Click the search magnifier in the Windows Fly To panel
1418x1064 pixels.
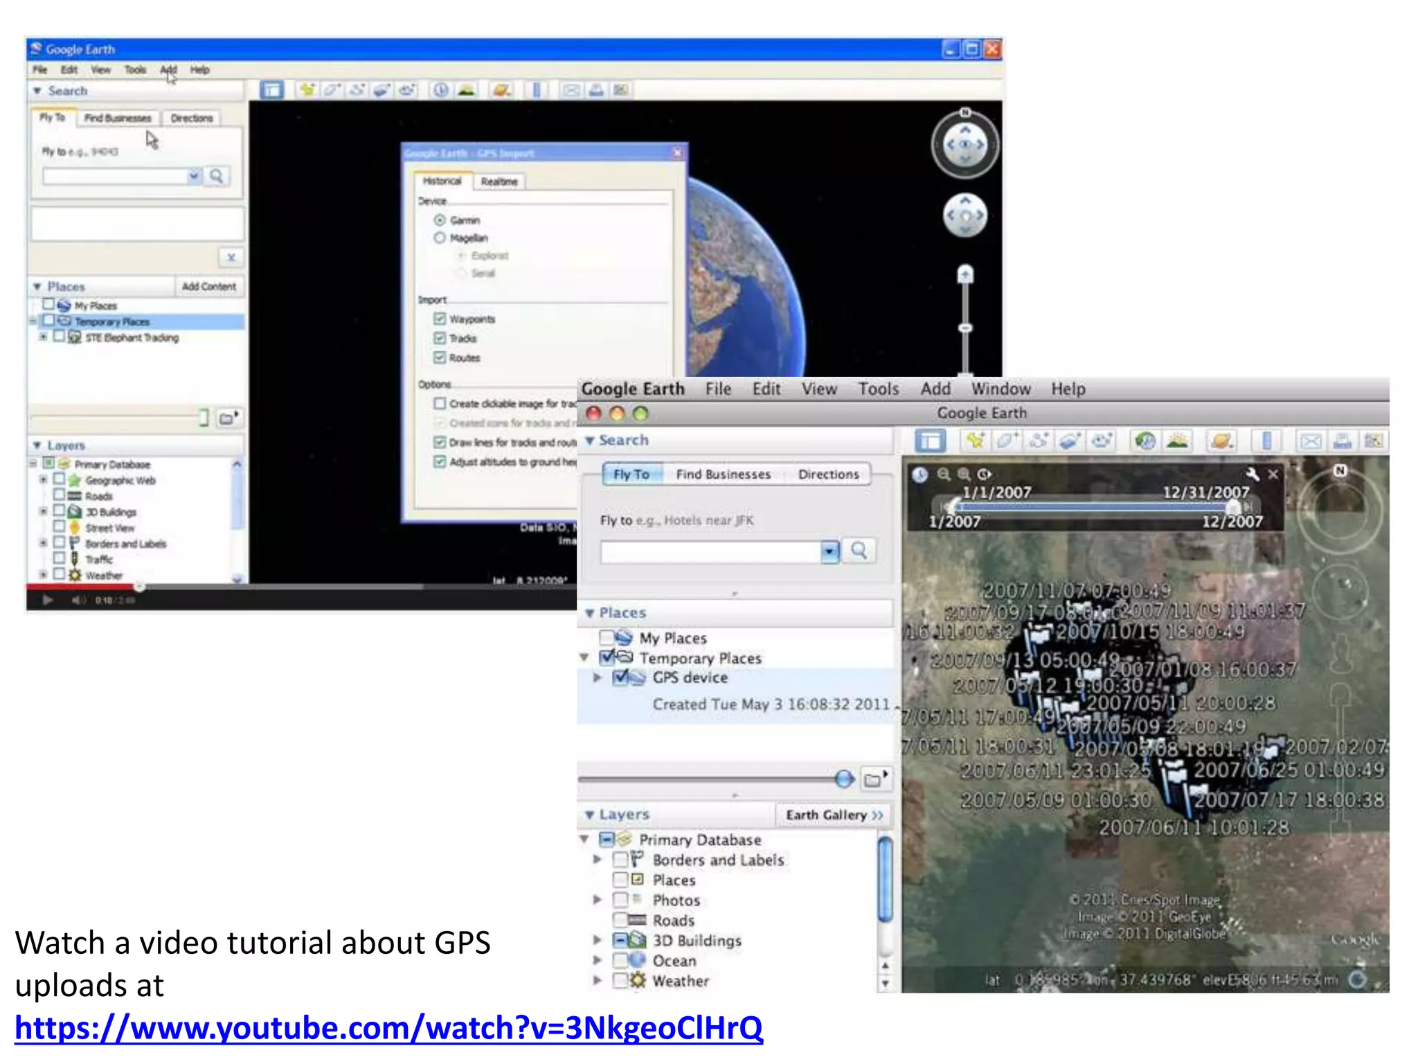pyautogui.click(x=217, y=176)
